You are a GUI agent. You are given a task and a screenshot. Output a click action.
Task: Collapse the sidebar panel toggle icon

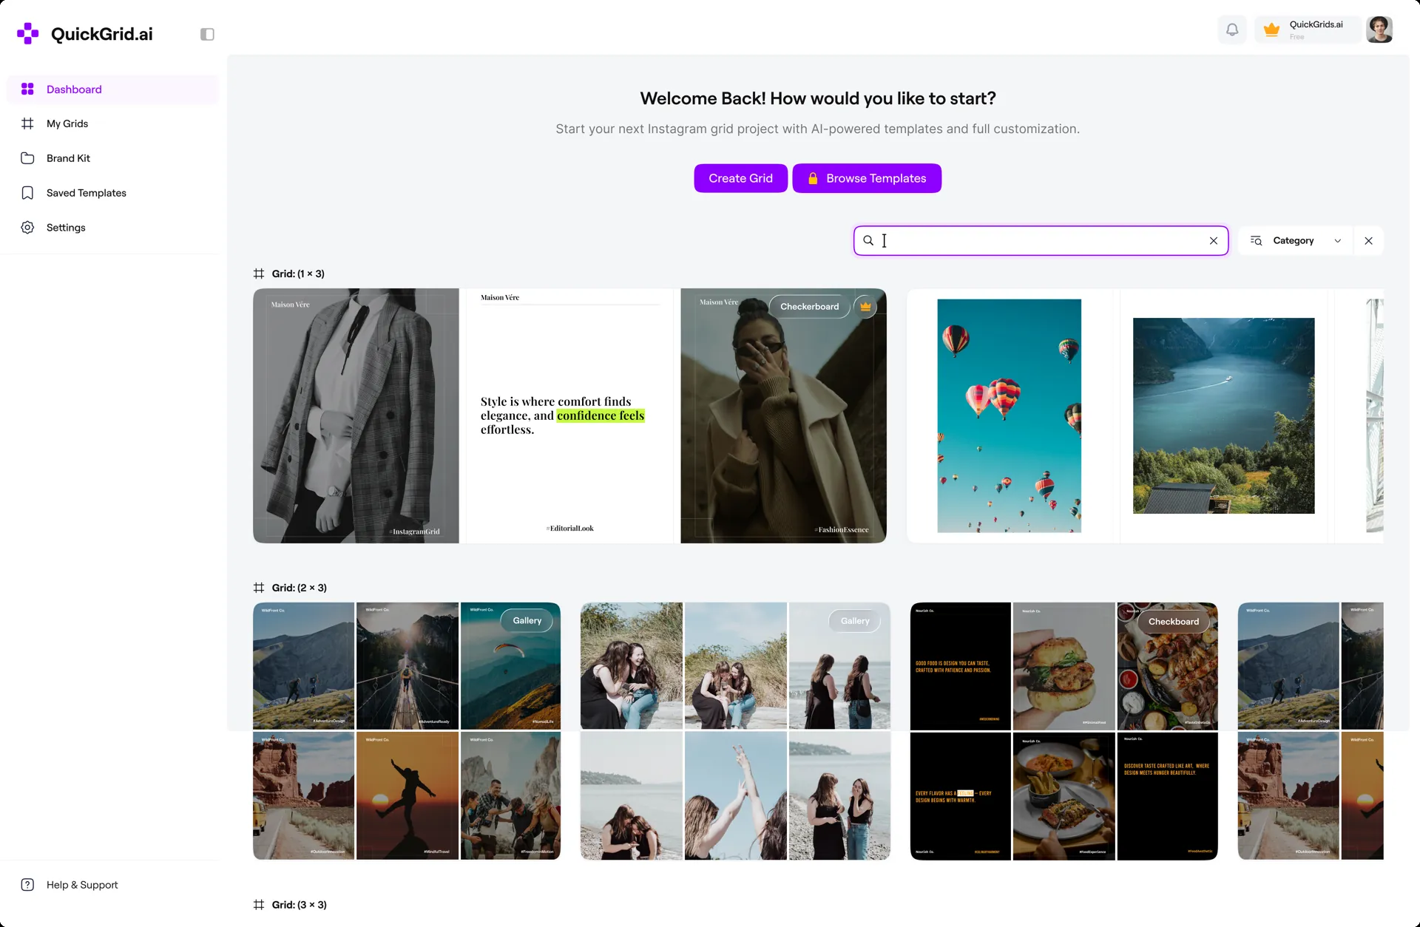(207, 34)
